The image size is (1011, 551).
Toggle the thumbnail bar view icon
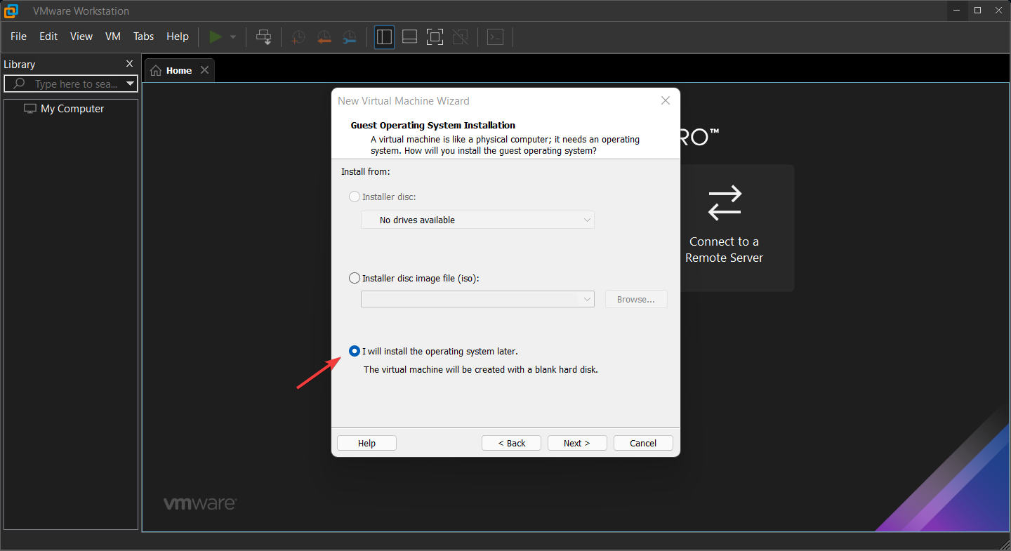(x=409, y=37)
